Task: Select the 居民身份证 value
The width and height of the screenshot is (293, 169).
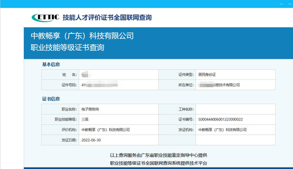Action: pyautogui.click(x=207, y=75)
